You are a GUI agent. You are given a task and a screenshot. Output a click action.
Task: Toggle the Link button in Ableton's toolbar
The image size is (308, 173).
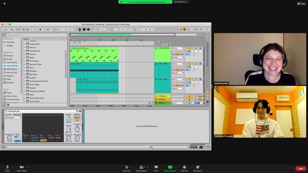pyautogui.click(x=5, y=29)
